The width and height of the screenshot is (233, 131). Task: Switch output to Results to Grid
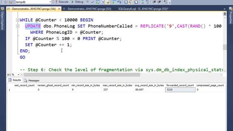(131, 2)
